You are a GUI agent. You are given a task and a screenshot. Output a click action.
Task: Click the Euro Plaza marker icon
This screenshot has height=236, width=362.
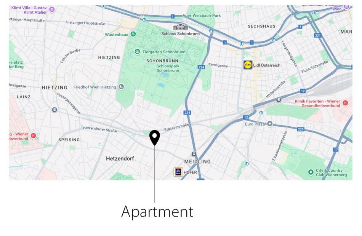(270, 124)
